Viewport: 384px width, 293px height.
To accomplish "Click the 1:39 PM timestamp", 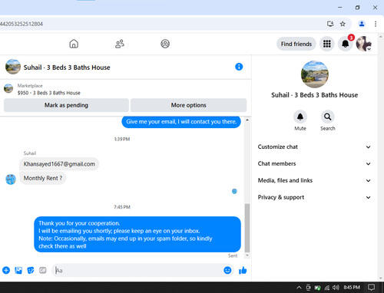I will (x=122, y=139).
